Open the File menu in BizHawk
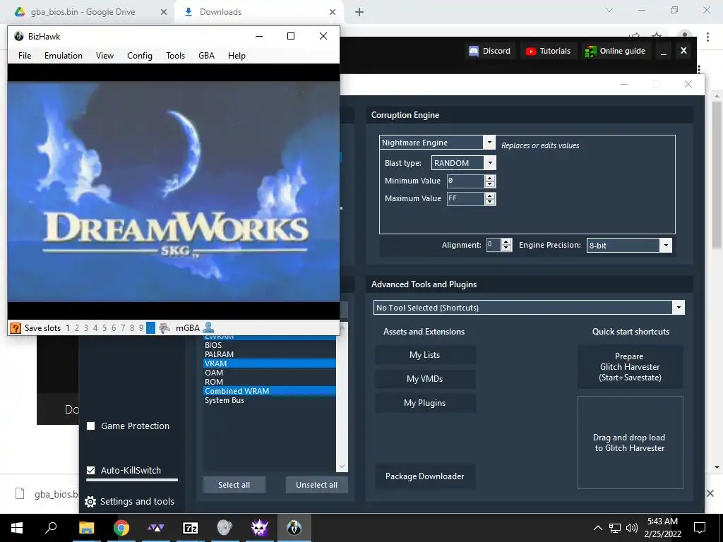This screenshot has width=723, height=542. pyautogui.click(x=25, y=56)
